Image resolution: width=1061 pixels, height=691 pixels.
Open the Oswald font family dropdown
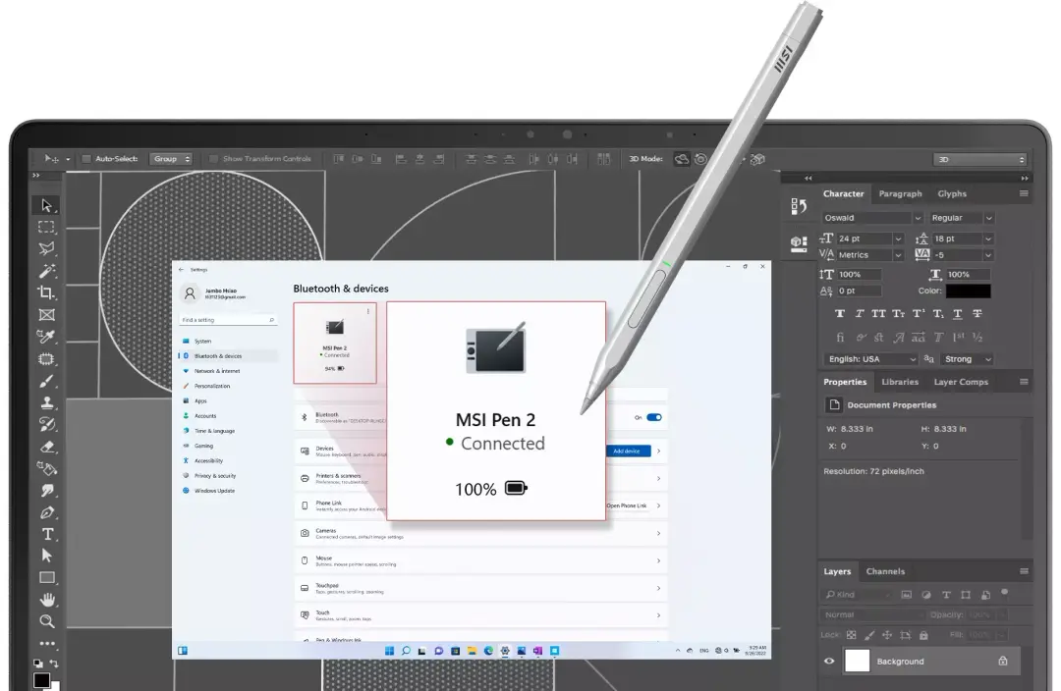[873, 218]
